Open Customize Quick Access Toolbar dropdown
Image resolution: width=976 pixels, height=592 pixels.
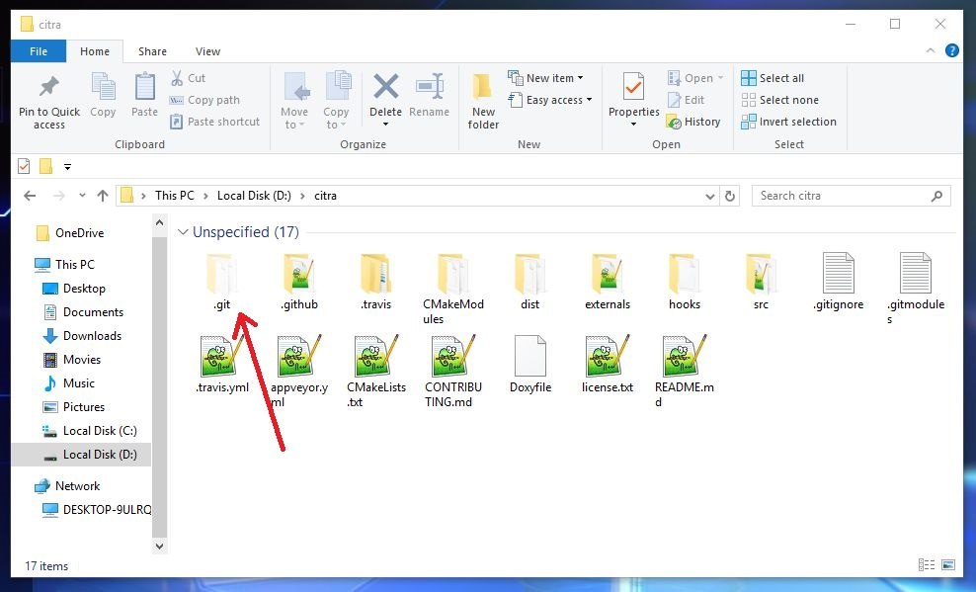click(x=67, y=167)
